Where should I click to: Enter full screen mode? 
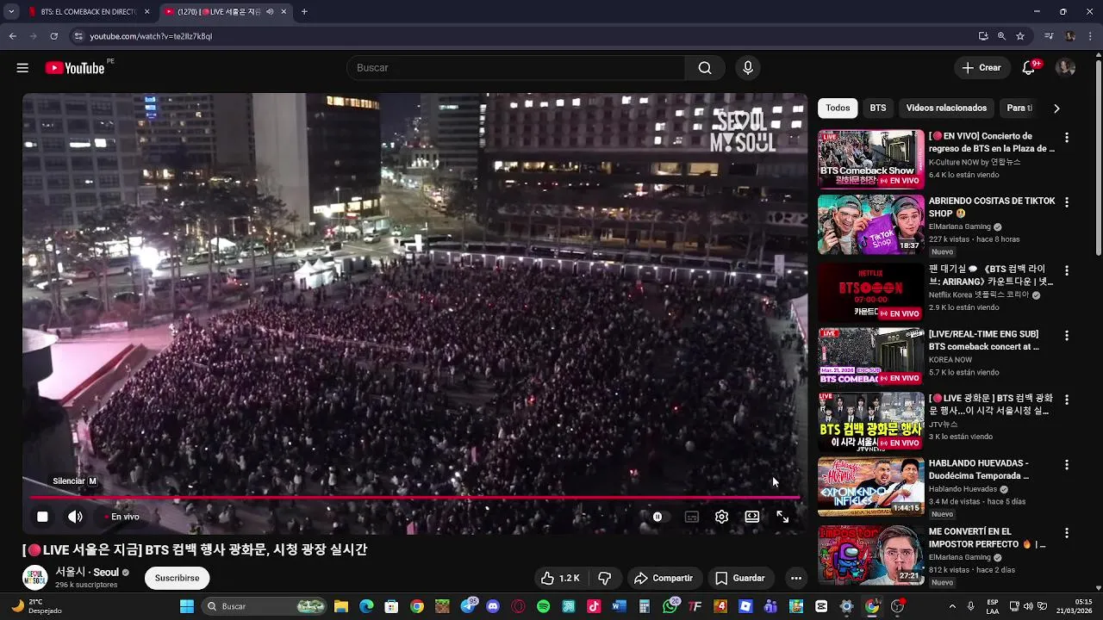(782, 517)
